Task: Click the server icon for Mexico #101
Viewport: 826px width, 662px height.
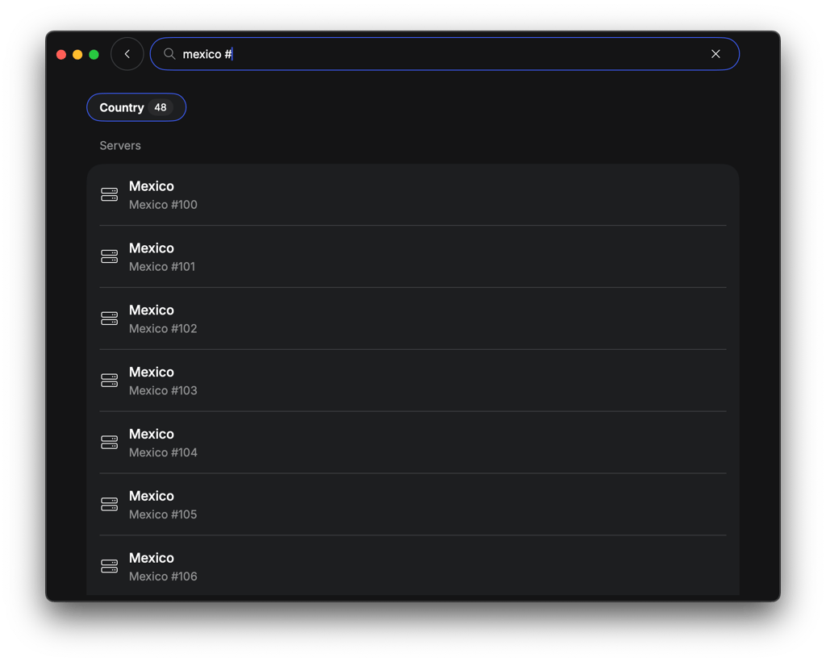Action: (x=110, y=256)
